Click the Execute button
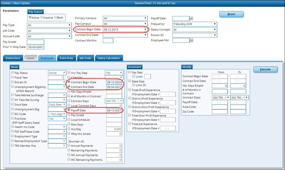 [x=265, y=69]
